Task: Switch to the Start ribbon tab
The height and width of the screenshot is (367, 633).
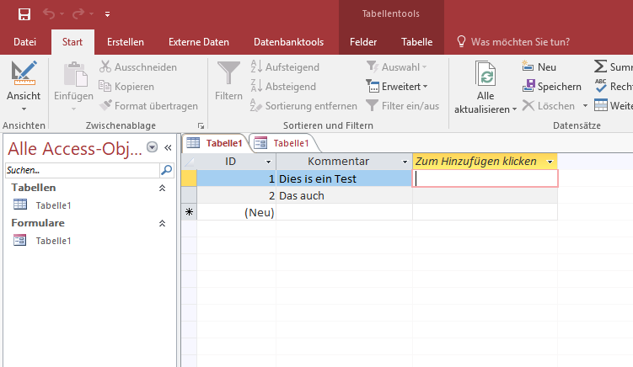Action: (72, 42)
